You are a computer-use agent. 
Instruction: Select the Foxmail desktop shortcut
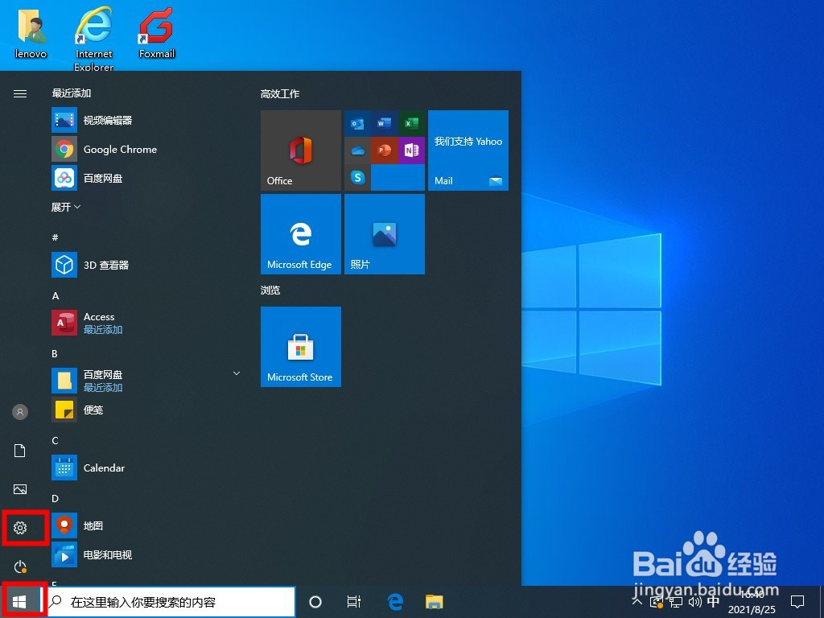tap(157, 32)
